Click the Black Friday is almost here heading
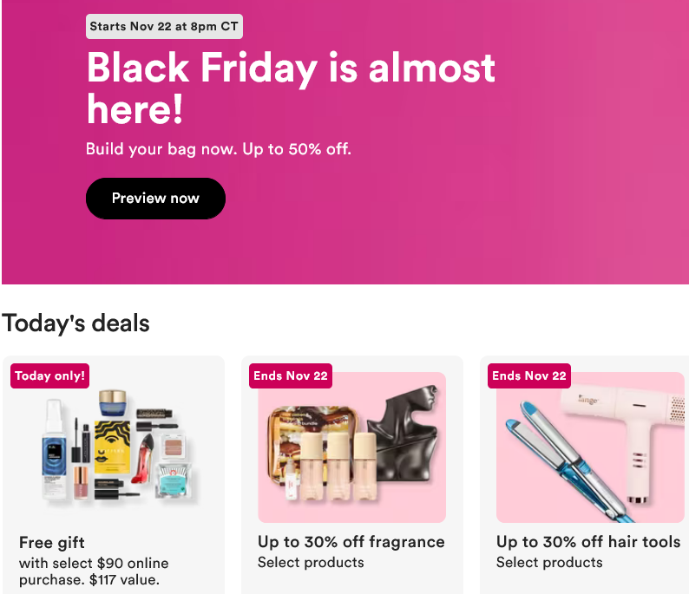The image size is (689, 594). [291, 88]
